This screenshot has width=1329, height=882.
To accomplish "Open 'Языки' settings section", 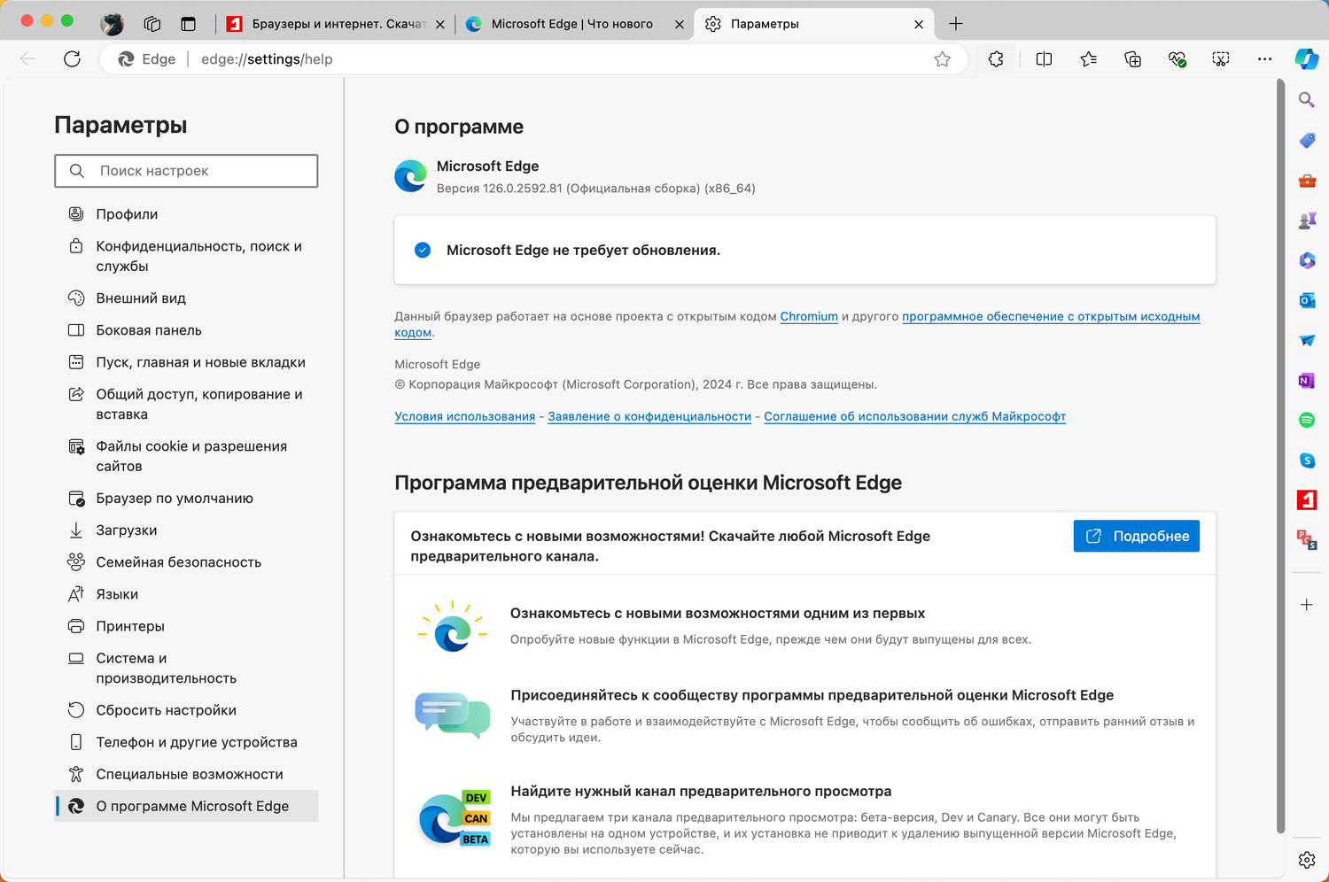I will pos(117,594).
